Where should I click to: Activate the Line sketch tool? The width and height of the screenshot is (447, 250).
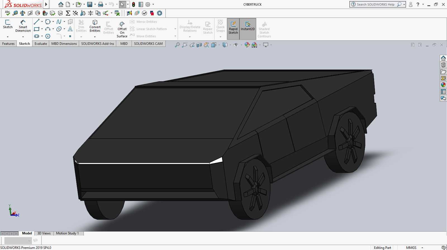click(x=37, y=22)
